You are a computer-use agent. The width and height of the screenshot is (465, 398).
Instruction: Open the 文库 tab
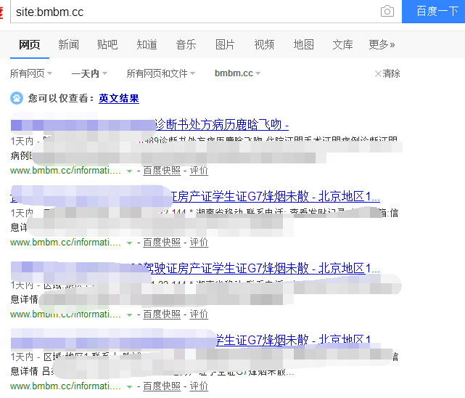pos(343,45)
